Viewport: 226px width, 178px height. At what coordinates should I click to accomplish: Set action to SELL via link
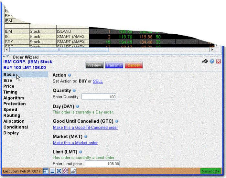[x=98, y=81]
